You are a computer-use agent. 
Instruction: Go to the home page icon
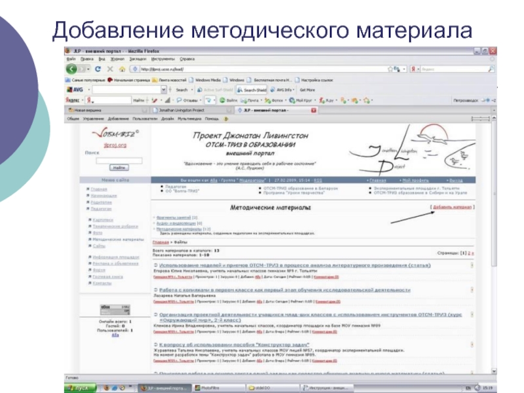[122, 69]
